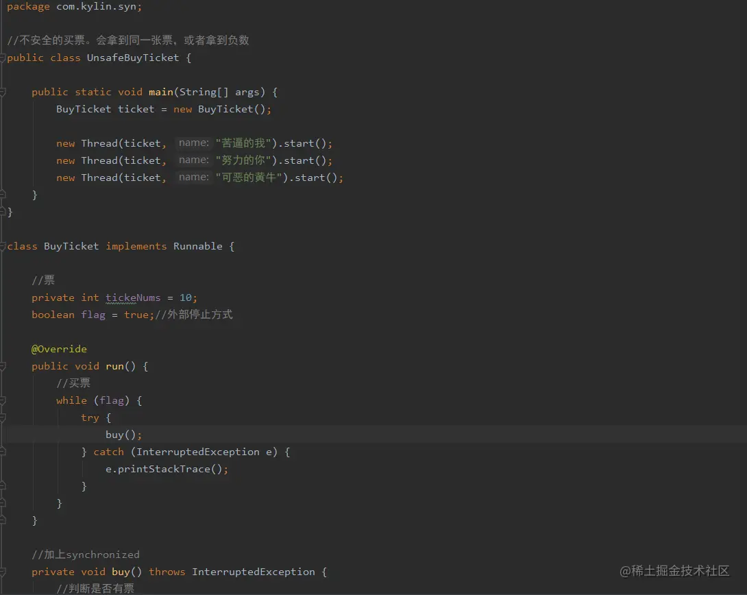Click 'new BuyTicket()' constructor call
Image resolution: width=747 pixels, height=595 pixels.
click(x=219, y=109)
